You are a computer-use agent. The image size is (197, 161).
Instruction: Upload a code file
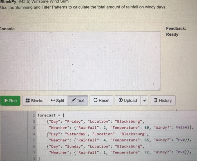[128, 100]
